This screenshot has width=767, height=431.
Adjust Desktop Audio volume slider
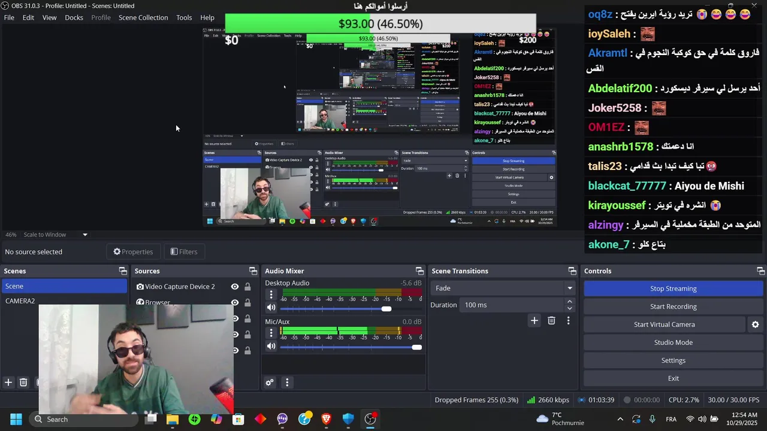351,308
